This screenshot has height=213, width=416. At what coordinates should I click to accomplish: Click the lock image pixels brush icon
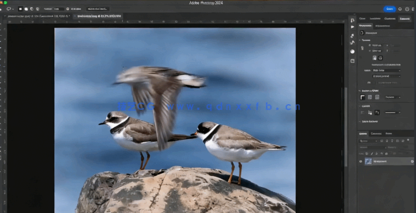pos(372,153)
